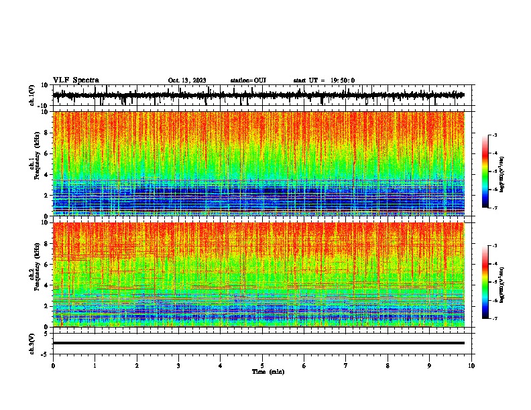Screen dimensions: 531x410
Task: Click the ch.1 waveform voltage trace
Action: click(258, 95)
